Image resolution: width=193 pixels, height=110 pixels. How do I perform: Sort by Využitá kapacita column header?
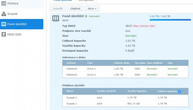137,91
